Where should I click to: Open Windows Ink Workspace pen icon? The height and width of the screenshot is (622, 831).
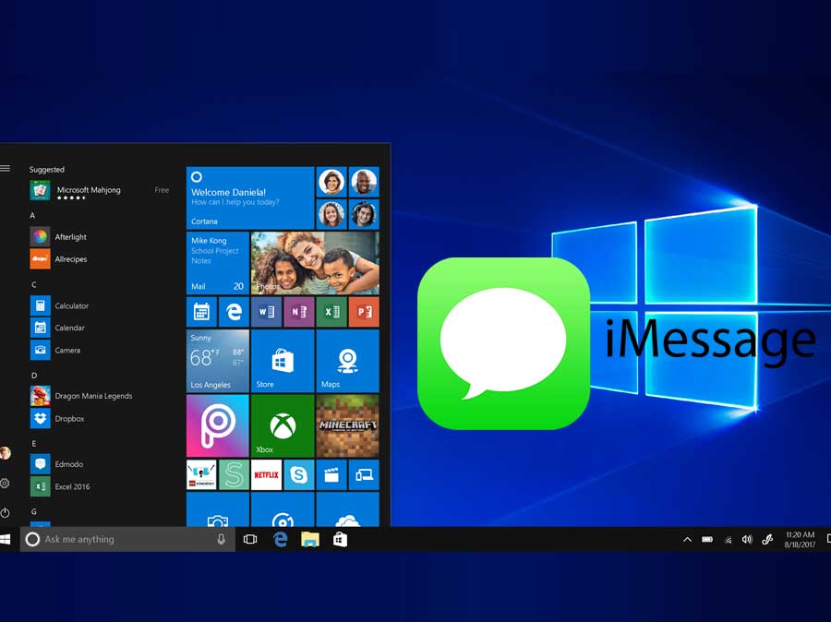767,540
